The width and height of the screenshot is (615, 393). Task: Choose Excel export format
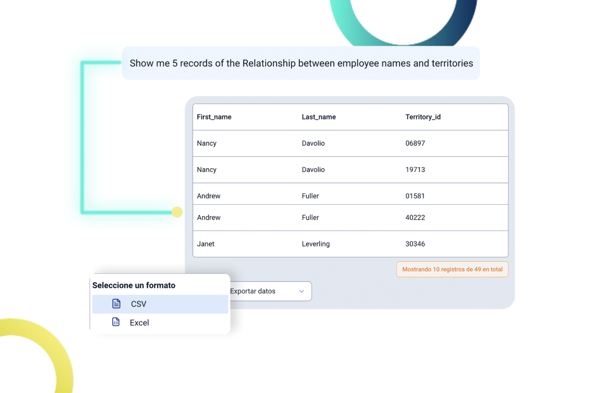[160, 323]
